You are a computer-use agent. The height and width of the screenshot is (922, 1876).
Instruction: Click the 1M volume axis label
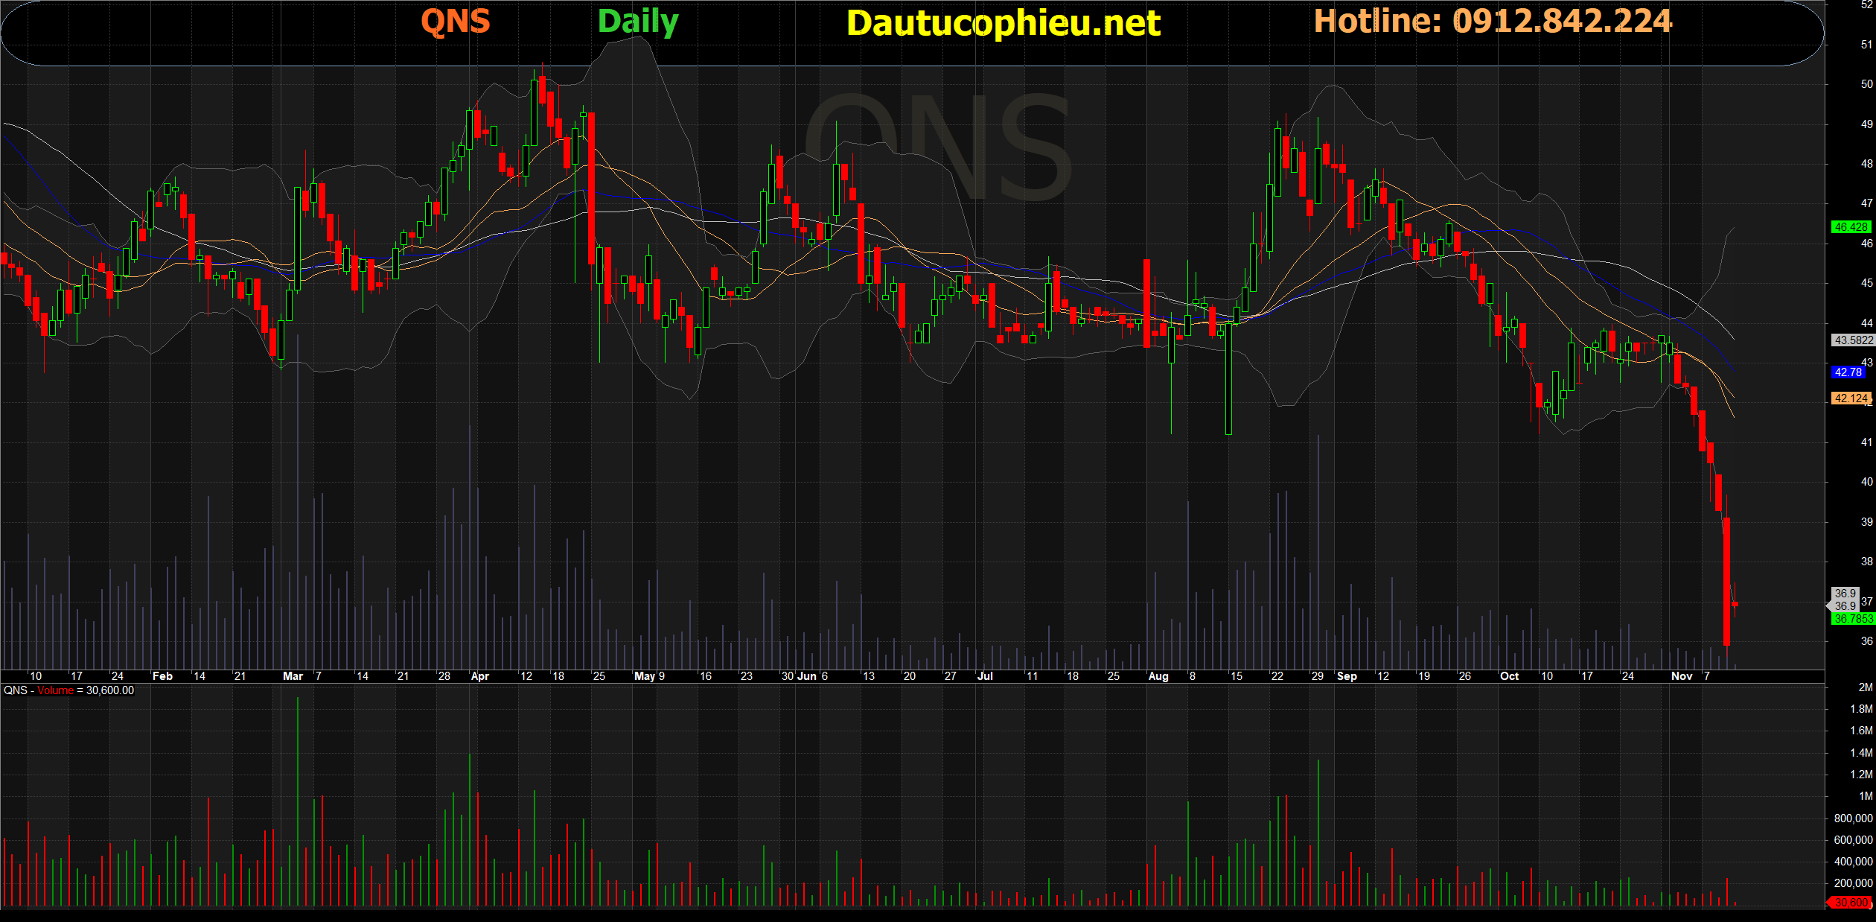pyautogui.click(x=1866, y=796)
